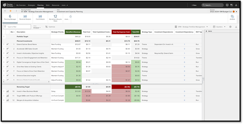This screenshot has width=243, height=124.
Task: Open Investment and Capacity Planning view selector
Action: (70, 12)
